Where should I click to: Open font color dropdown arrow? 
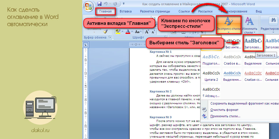click(x=132, y=32)
